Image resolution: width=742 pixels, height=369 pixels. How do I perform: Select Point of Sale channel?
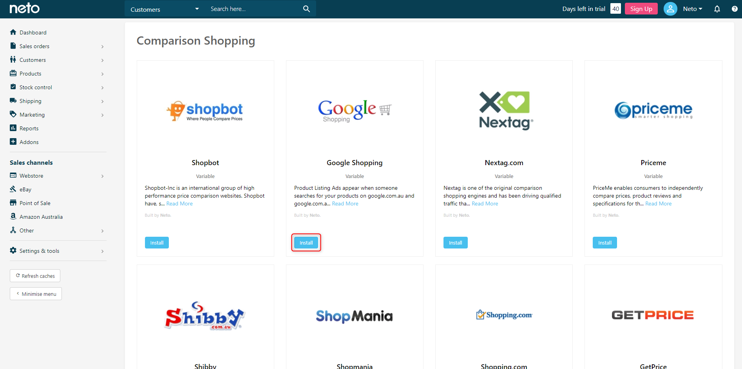click(x=35, y=203)
